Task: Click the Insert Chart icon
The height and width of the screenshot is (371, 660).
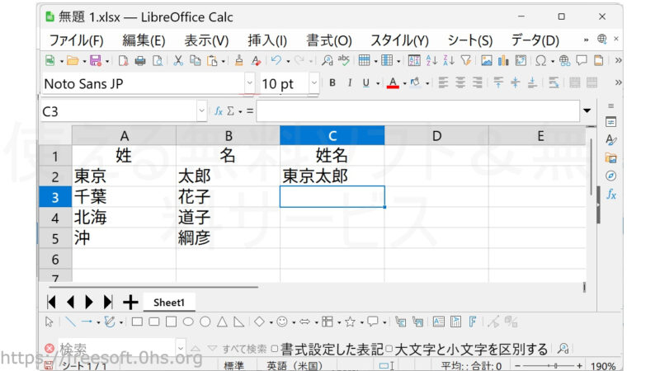Action: pyautogui.click(x=503, y=60)
